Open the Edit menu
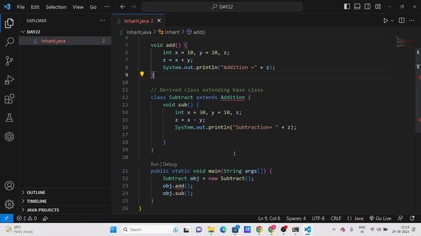421x236 pixels. point(35,7)
